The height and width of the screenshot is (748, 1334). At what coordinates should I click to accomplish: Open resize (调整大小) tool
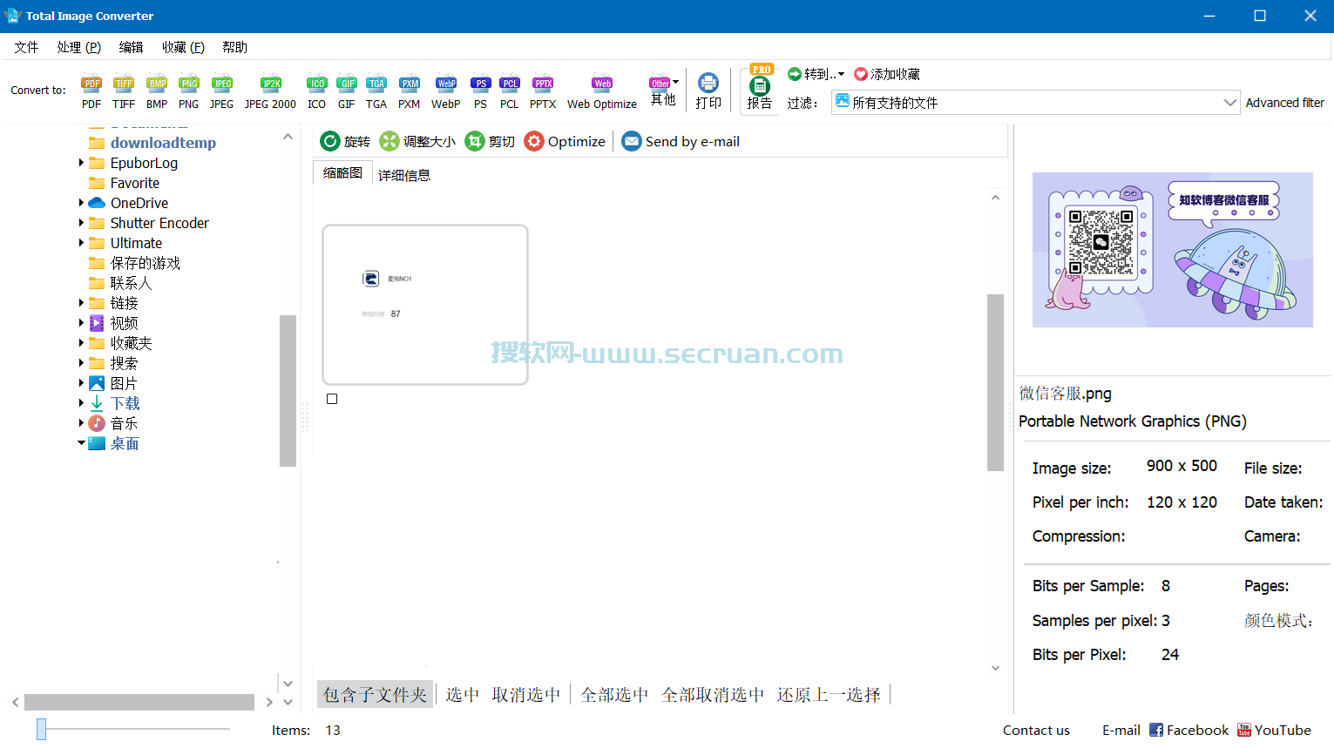click(417, 141)
